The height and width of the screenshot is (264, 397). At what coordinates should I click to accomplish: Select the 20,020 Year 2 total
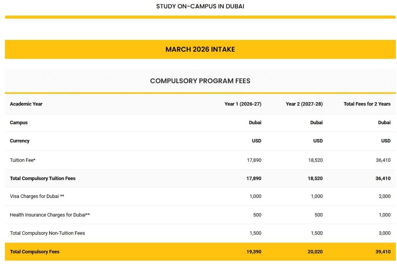pos(315,252)
